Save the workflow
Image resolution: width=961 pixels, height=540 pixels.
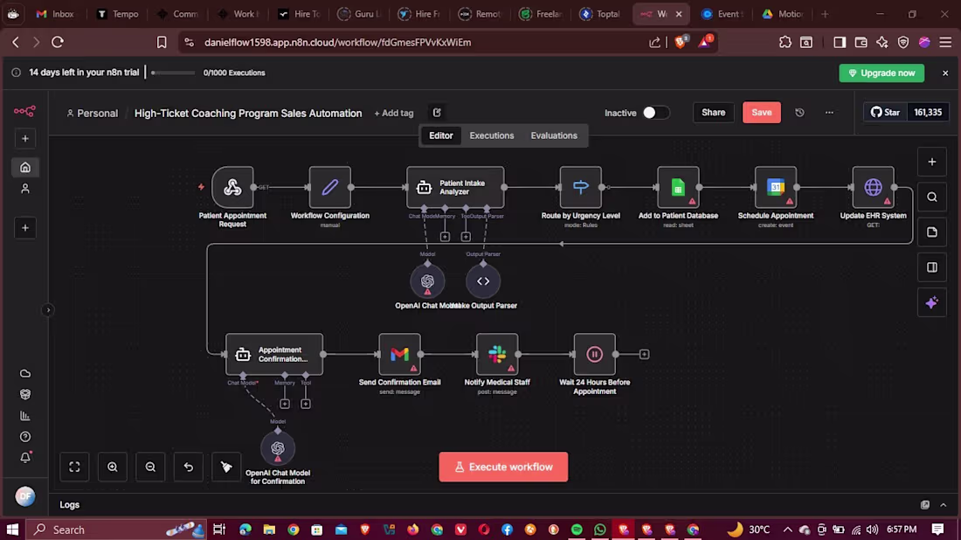761,113
